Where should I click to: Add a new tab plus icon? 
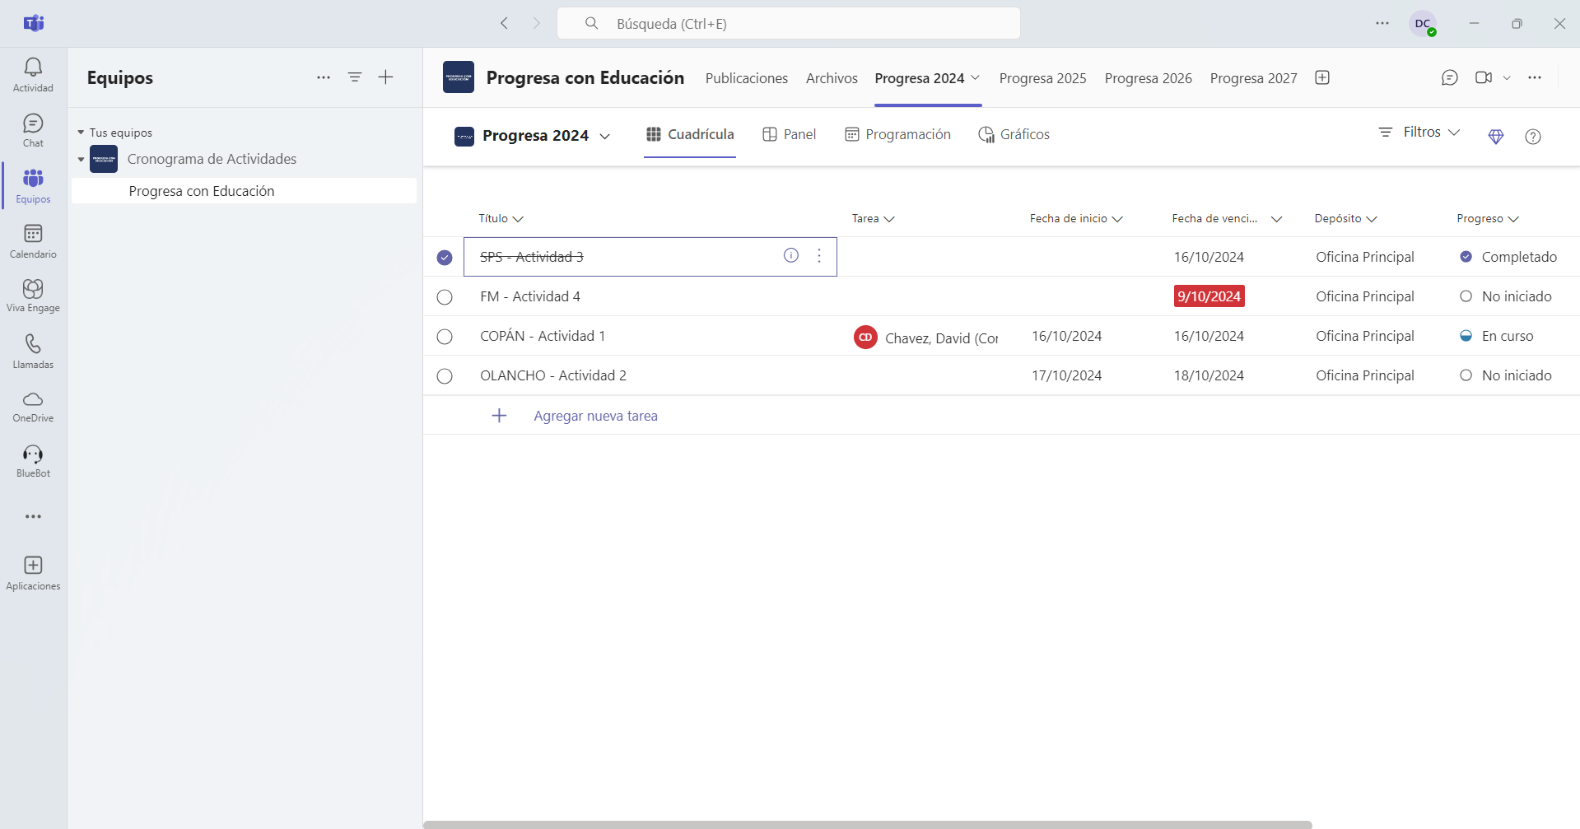[1322, 77]
